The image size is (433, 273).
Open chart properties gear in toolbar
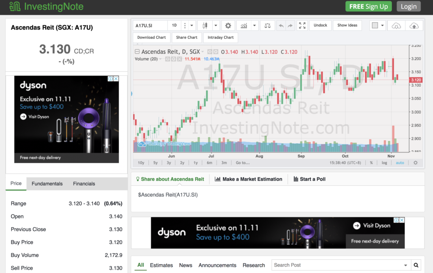pos(228,26)
